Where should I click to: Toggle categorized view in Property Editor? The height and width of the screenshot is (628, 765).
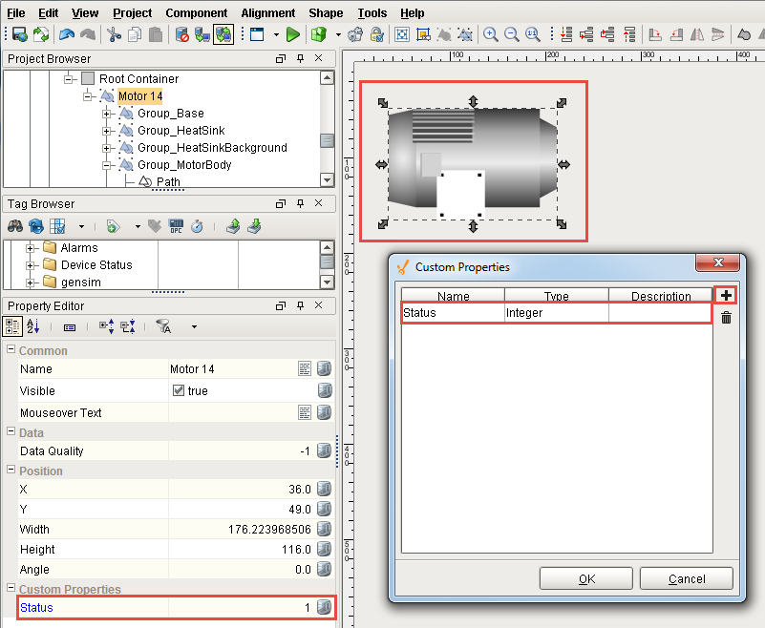[13, 326]
